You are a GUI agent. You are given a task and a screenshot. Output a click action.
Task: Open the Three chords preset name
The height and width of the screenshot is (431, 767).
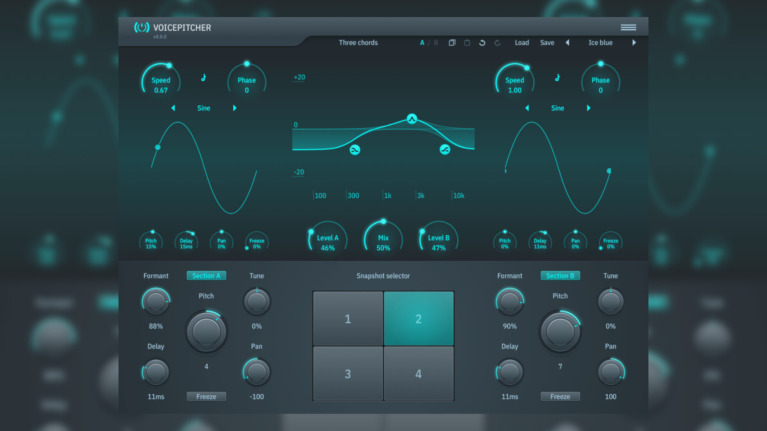[358, 43]
